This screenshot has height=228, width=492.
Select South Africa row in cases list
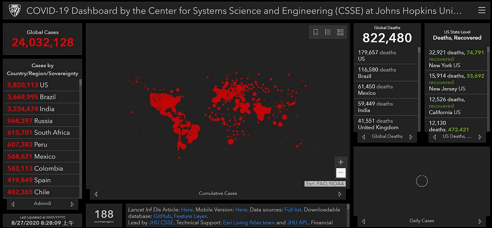pyautogui.click(x=41, y=133)
